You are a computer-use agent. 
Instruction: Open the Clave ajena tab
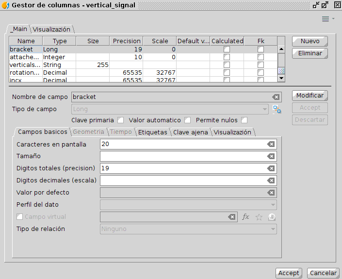pyautogui.click(x=191, y=132)
